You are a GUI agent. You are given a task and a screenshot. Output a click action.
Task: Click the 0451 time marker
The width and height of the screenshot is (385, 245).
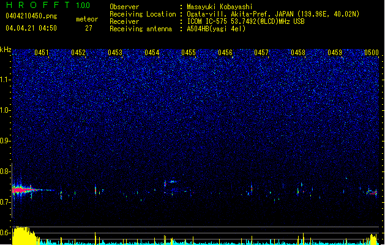tap(41, 53)
